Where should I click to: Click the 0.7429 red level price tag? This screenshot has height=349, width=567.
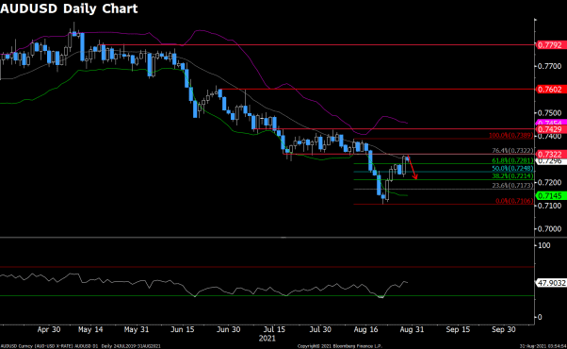coord(550,129)
